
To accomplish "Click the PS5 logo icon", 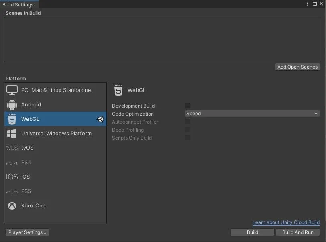I will coord(12,192).
